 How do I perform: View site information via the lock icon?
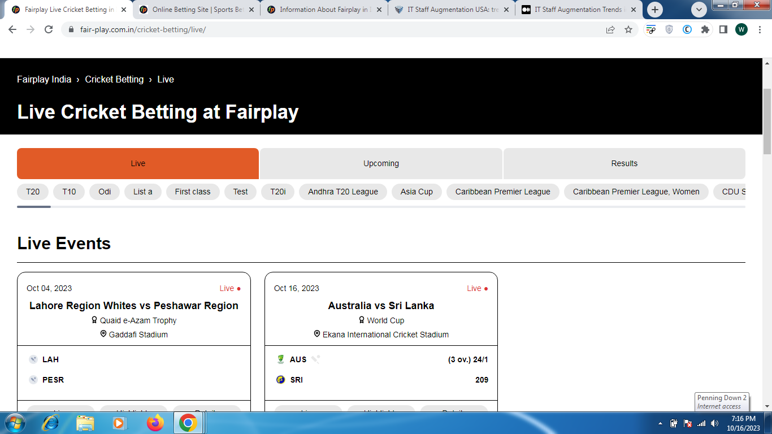click(71, 29)
